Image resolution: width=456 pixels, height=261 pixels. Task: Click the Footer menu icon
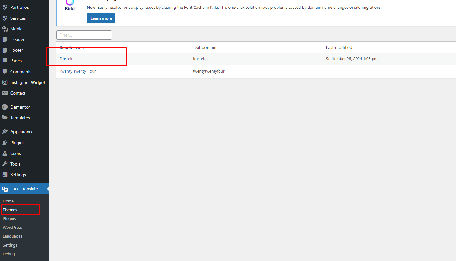[x=5, y=50]
